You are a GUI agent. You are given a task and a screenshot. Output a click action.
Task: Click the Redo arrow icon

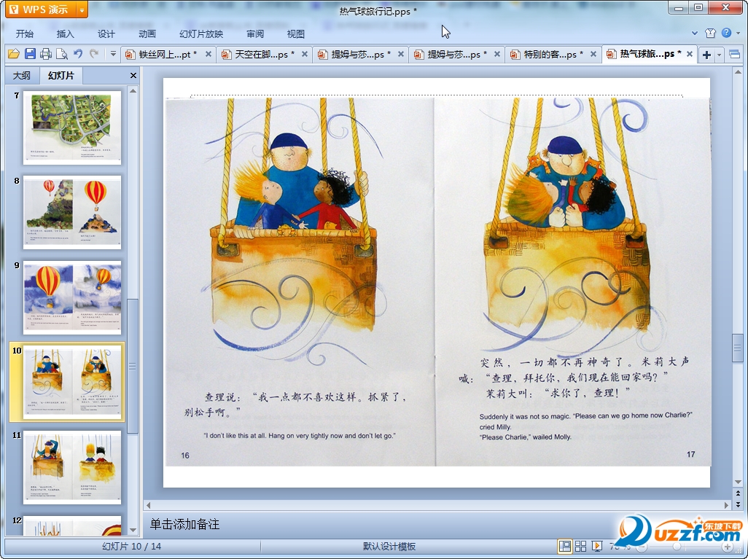(94, 54)
